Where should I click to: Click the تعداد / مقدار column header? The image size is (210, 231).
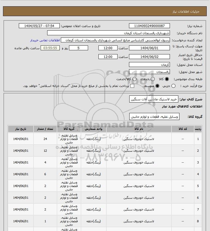[x=45, y=129]
